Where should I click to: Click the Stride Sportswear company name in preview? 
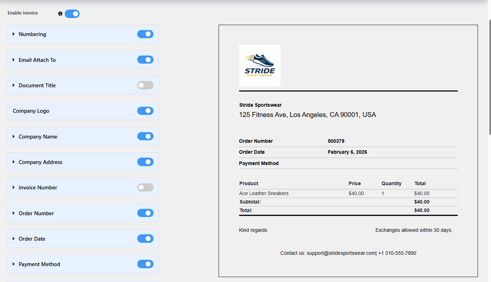[260, 105]
